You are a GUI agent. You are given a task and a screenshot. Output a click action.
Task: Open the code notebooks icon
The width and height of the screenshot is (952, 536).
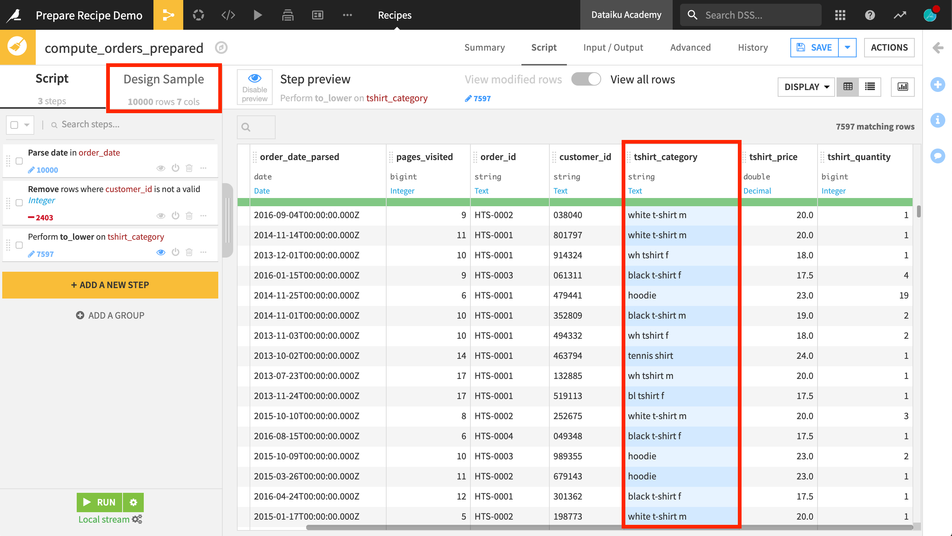click(228, 15)
